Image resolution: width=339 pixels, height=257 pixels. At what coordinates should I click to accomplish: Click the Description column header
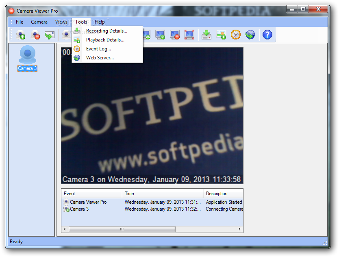pos(223,194)
